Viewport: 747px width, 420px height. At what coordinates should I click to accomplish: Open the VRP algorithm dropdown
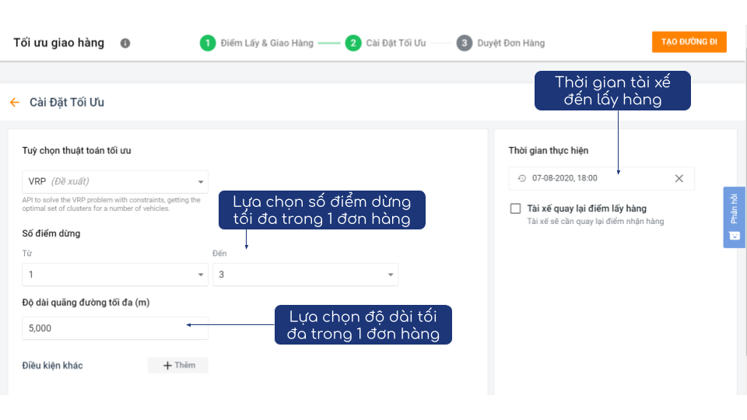pyautogui.click(x=115, y=182)
